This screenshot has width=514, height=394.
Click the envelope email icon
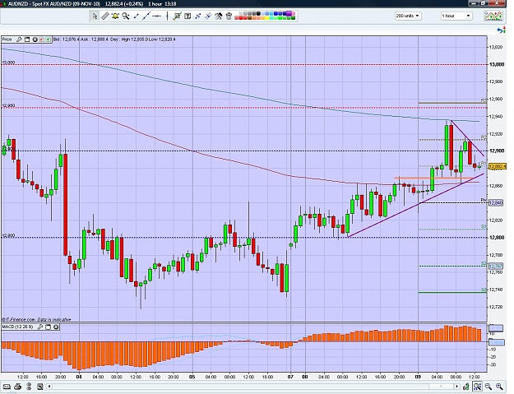click(7, 387)
